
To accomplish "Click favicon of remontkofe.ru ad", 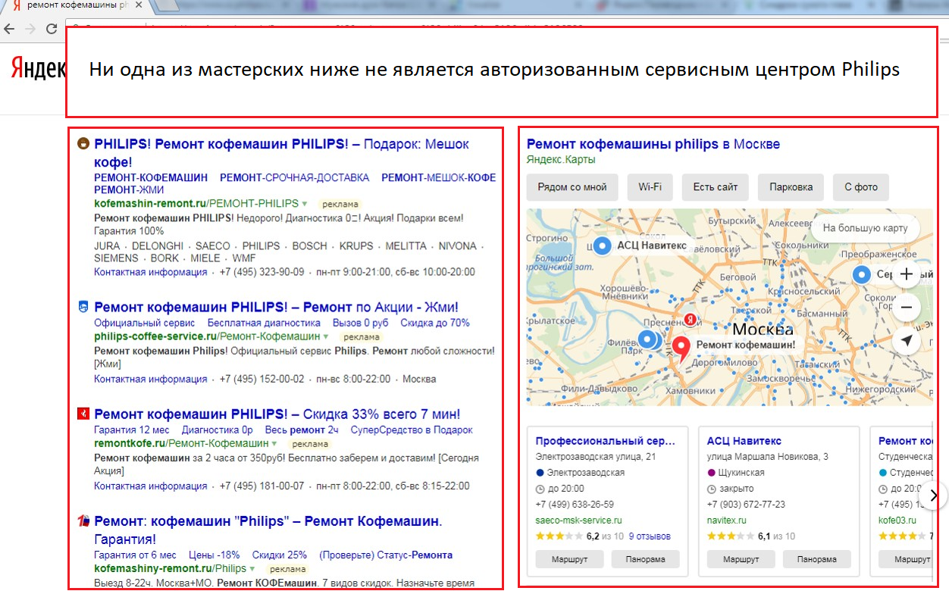I will [84, 414].
